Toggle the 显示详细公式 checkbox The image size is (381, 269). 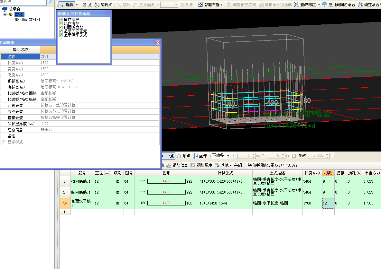click(x=61, y=35)
